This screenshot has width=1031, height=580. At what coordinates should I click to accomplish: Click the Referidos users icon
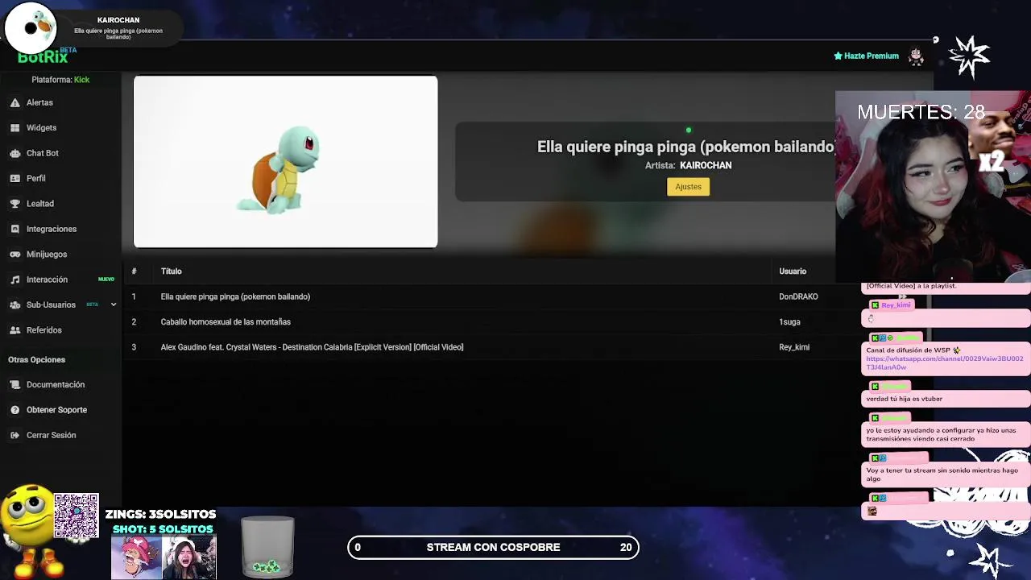coord(14,330)
